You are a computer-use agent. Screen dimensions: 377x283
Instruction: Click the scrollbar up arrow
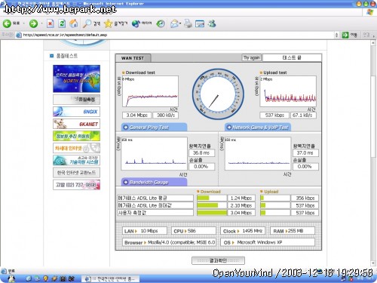coord(373,43)
